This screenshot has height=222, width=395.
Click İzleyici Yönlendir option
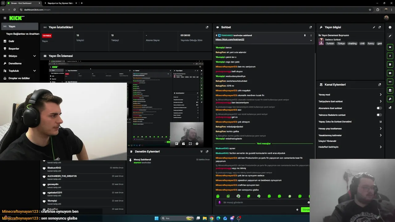pyautogui.click(x=327, y=141)
